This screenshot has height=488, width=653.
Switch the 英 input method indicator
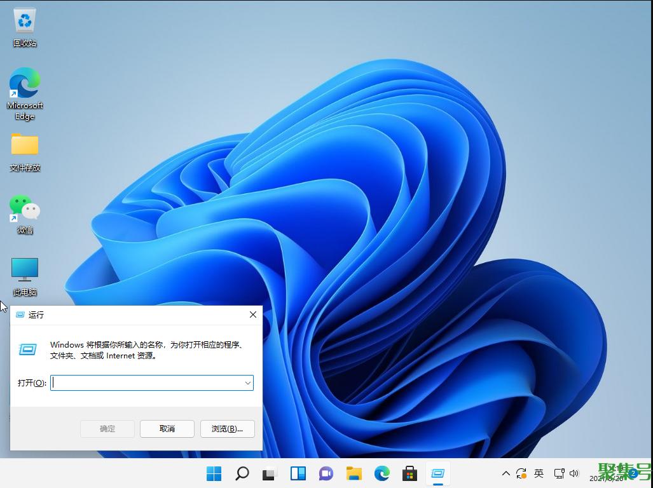pyautogui.click(x=539, y=473)
